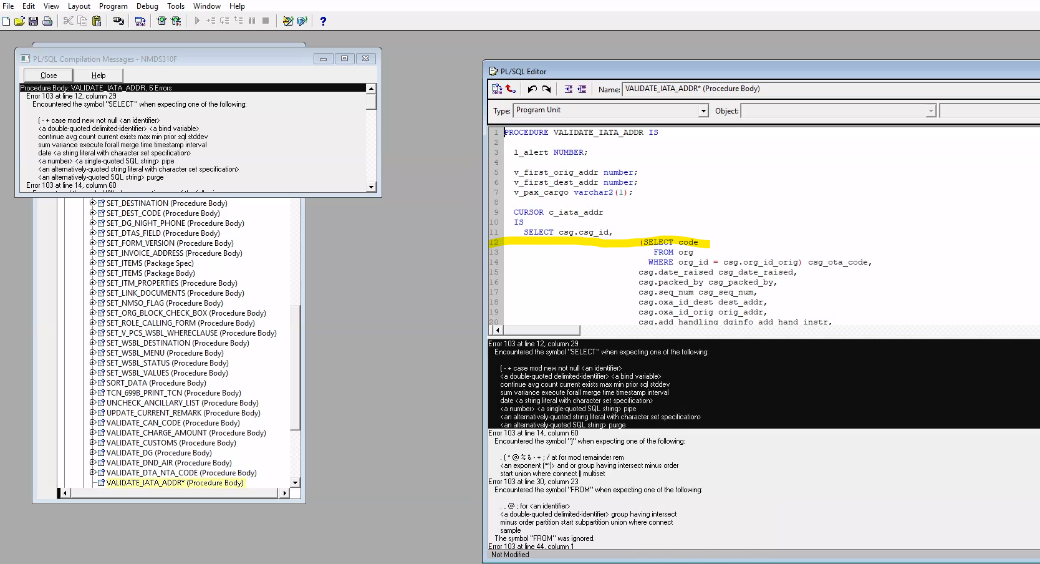Open Help using the question mark icon

pyautogui.click(x=323, y=21)
